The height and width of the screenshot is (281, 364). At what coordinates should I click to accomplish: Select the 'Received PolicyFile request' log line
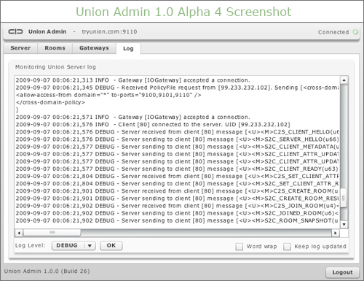(x=177, y=88)
